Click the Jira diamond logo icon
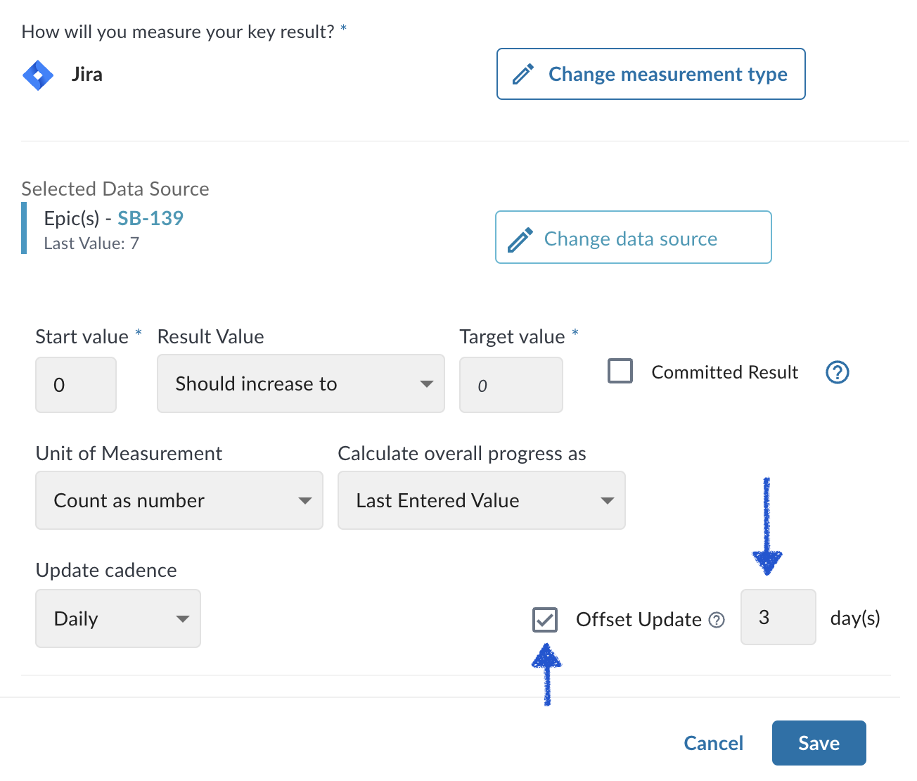 (x=38, y=75)
